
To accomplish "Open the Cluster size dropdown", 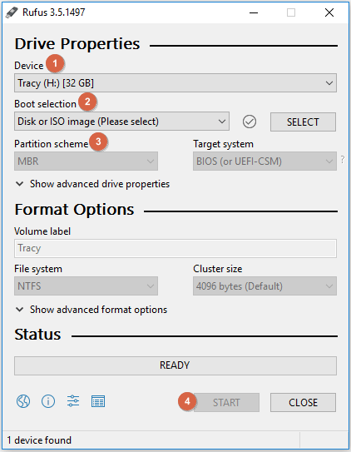I will tap(264, 286).
